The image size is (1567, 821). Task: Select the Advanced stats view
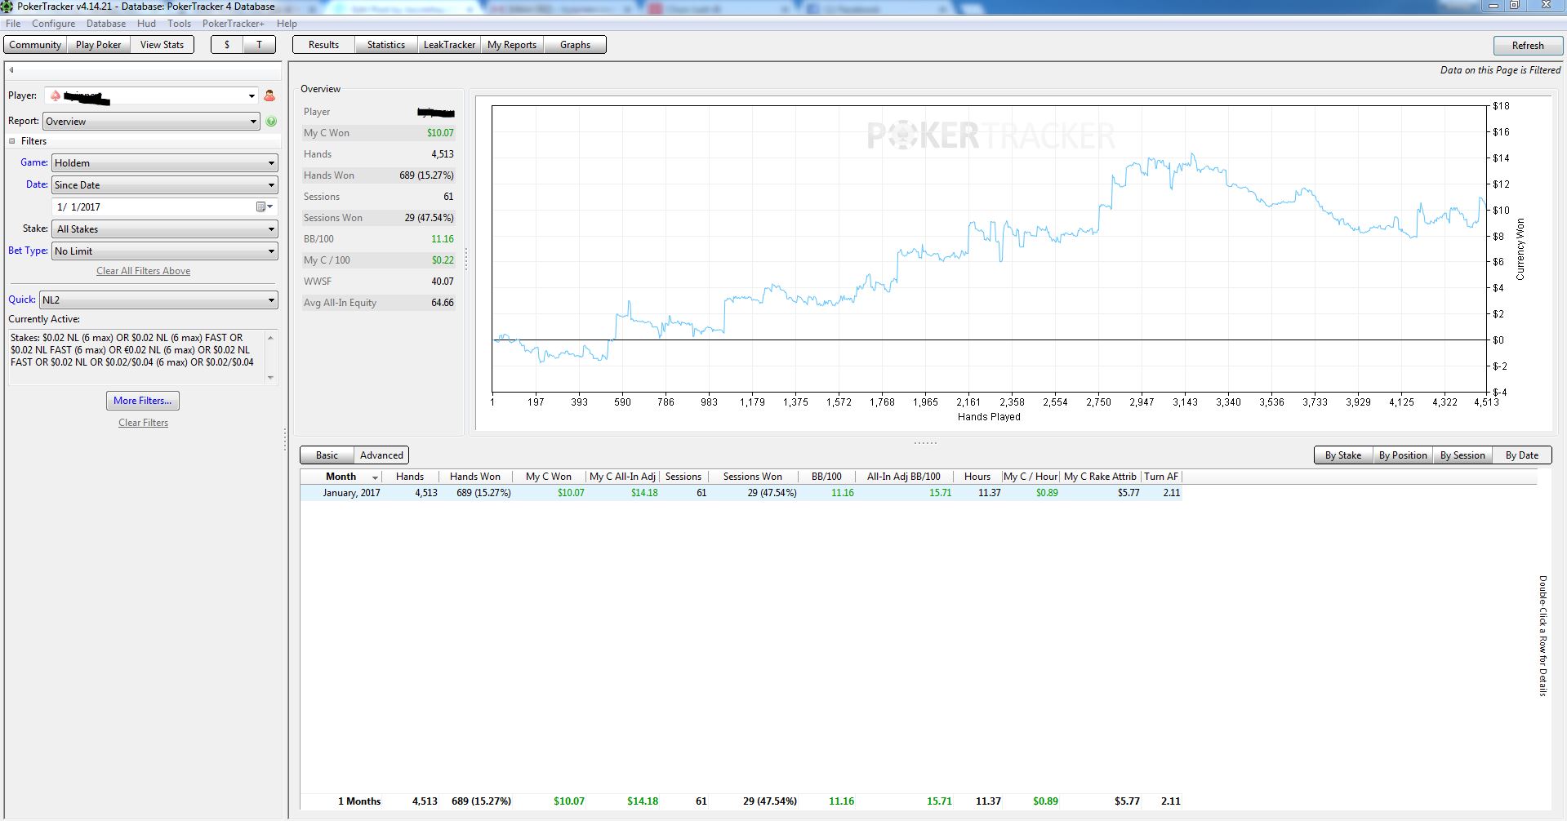pyautogui.click(x=381, y=455)
